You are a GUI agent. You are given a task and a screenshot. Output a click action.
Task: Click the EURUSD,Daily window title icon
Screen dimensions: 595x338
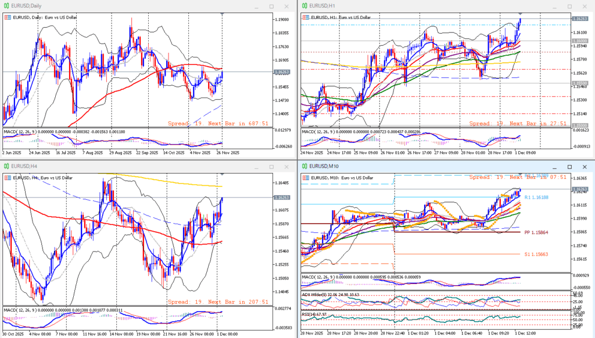click(6, 6)
